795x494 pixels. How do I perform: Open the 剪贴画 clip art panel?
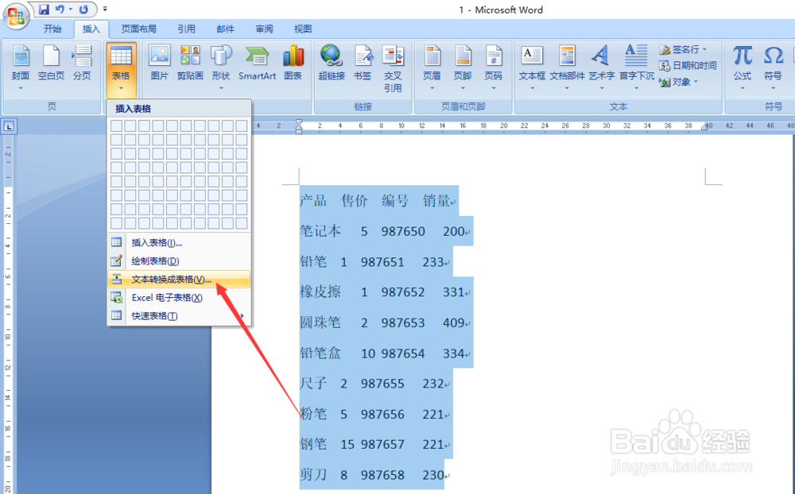point(190,64)
